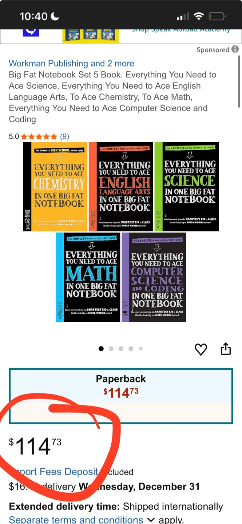Open the (9) reviews count link
This screenshot has width=242, height=524.
click(64, 136)
